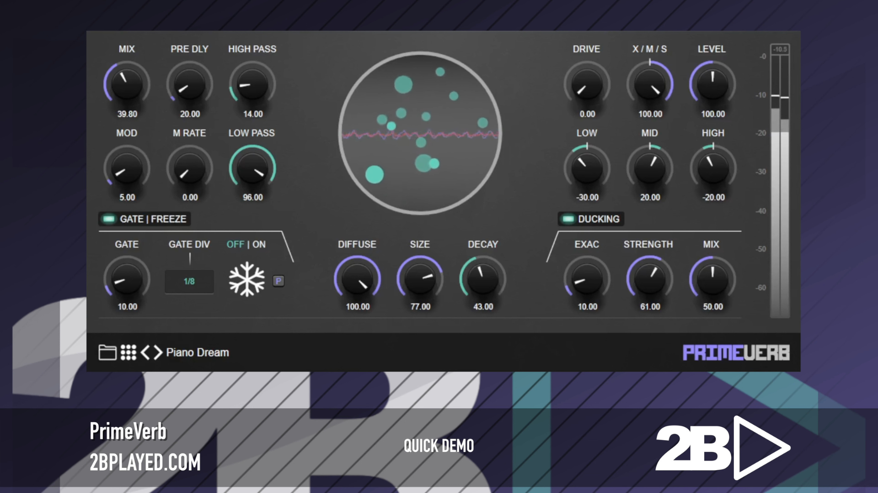
Task: Click the snowflake freeze icon
Action: [246, 279]
